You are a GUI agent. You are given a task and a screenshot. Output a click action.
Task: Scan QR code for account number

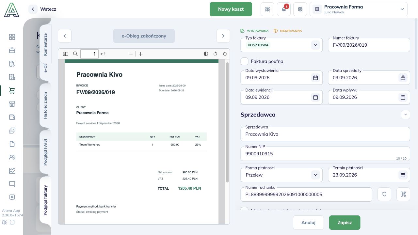point(403,194)
